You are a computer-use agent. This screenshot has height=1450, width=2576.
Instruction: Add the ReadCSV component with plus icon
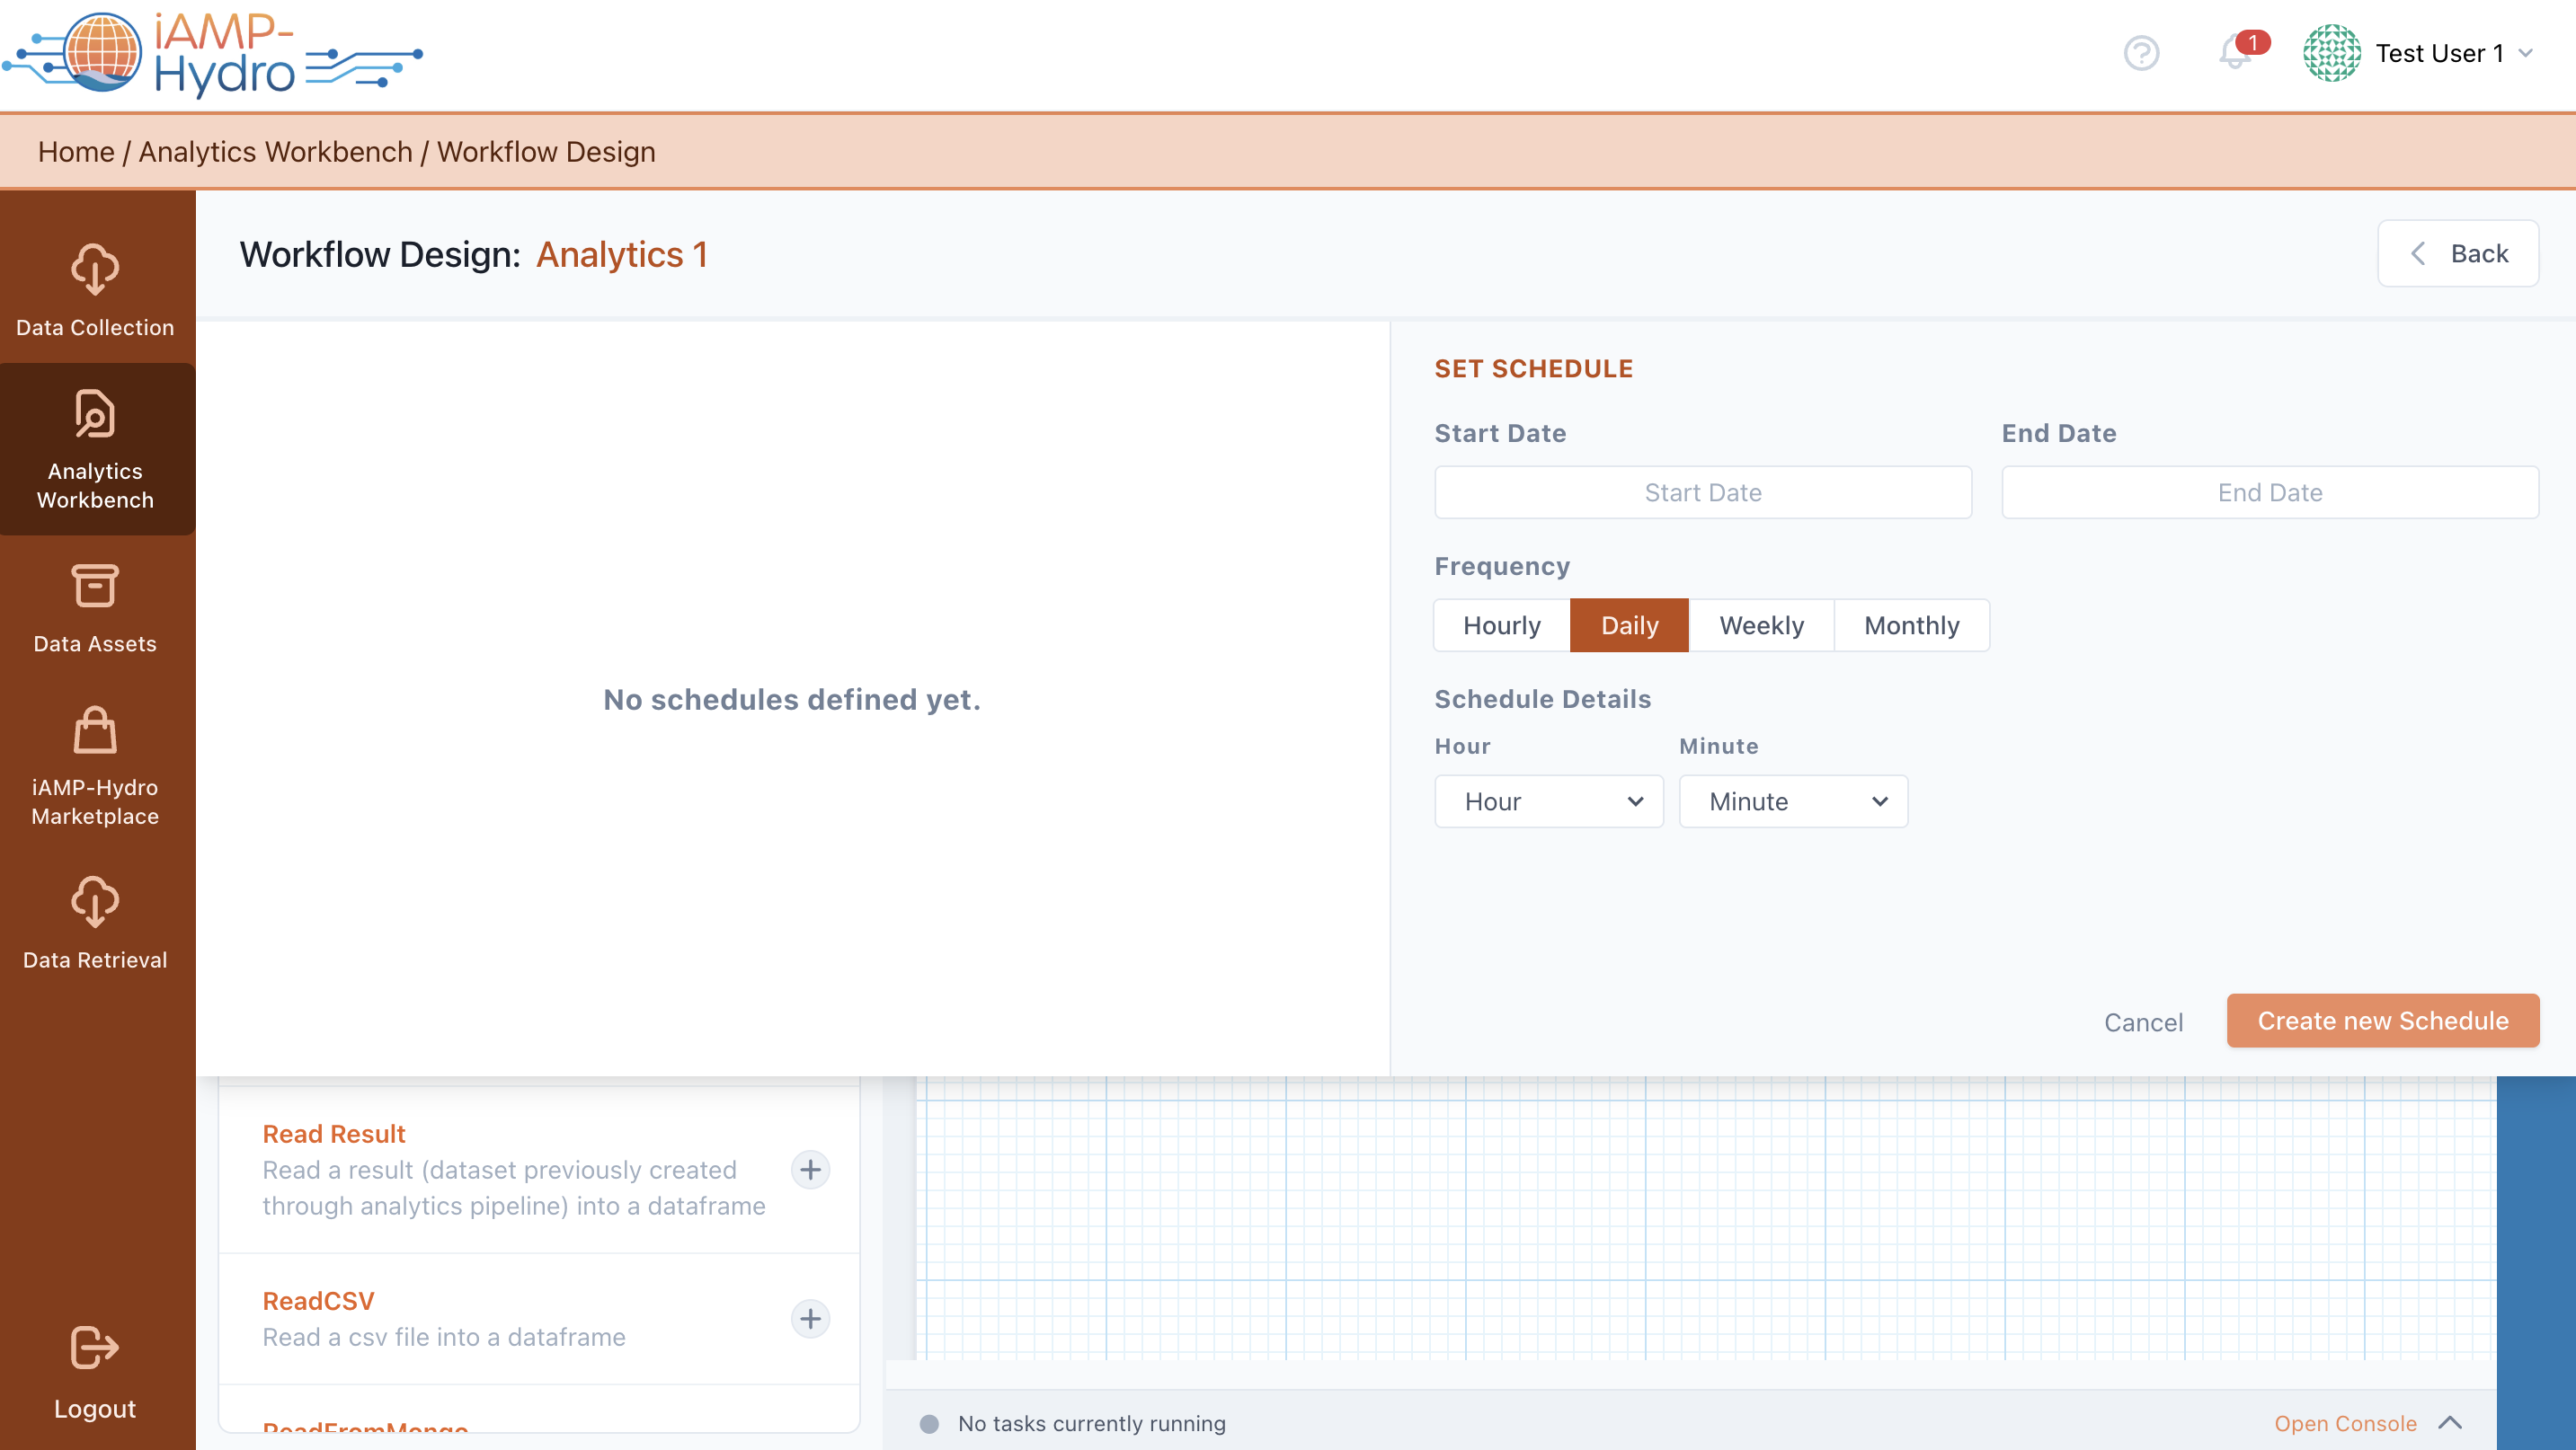pos(810,1319)
